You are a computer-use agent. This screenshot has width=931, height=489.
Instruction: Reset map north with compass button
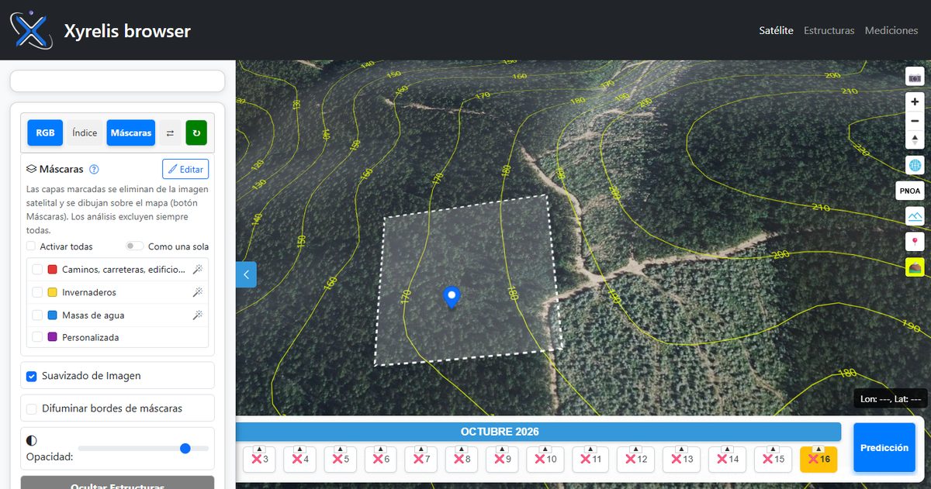(x=915, y=140)
